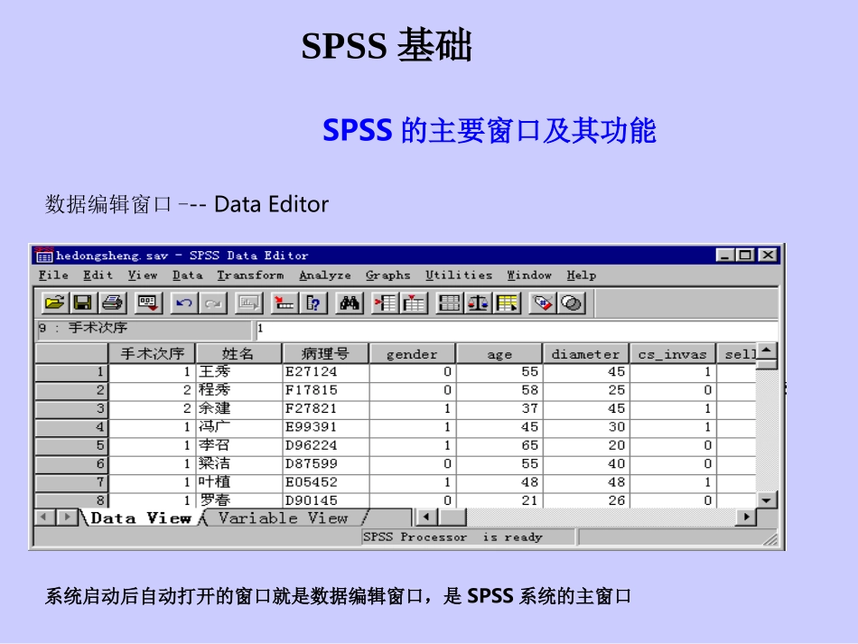
Task: Open the Help menu
Action: pyautogui.click(x=581, y=275)
